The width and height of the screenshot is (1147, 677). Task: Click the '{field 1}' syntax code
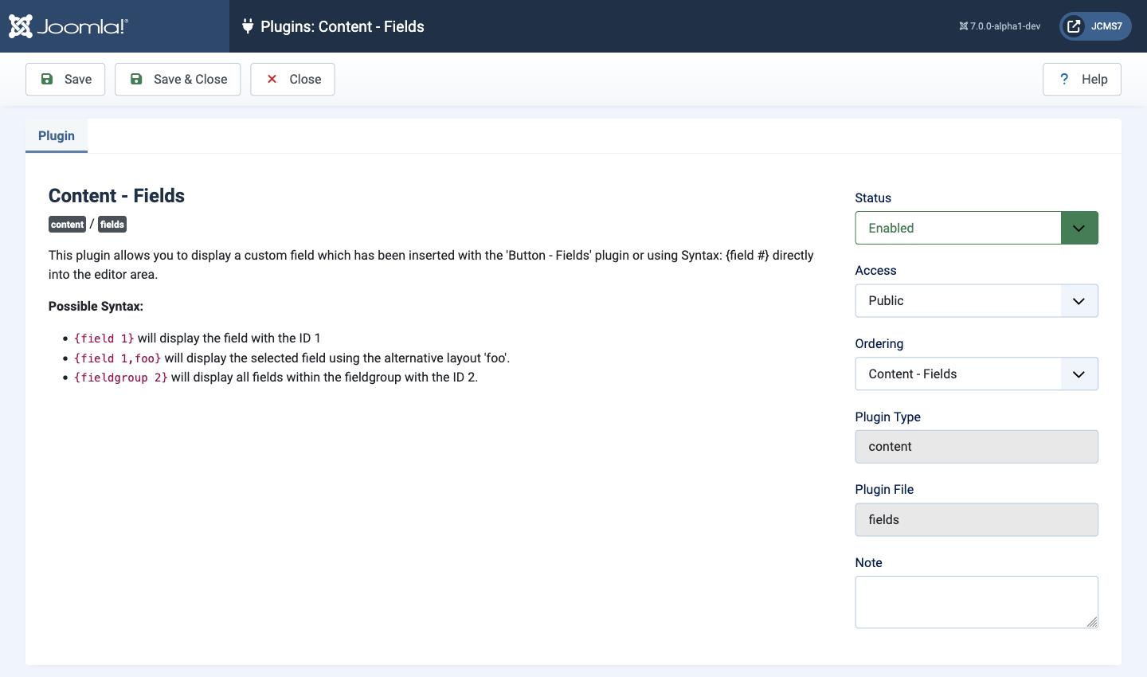point(104,338)
